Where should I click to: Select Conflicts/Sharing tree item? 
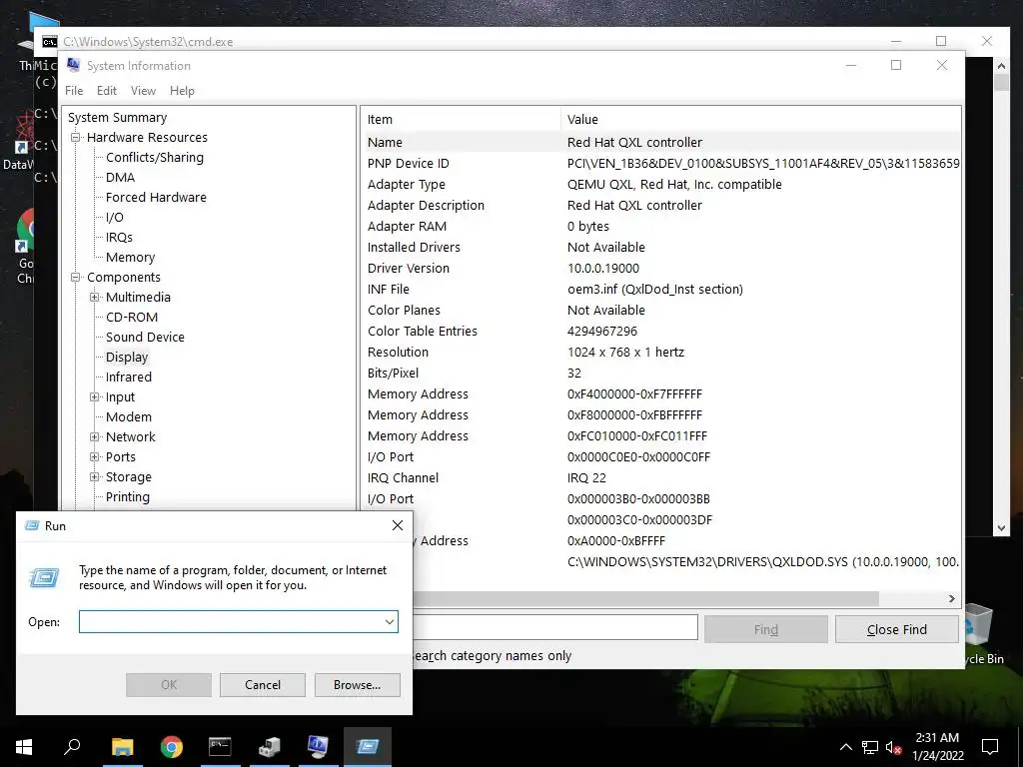pos(155,157)
